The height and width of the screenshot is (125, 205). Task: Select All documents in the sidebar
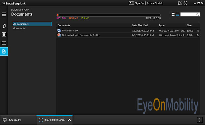[32, 24]
